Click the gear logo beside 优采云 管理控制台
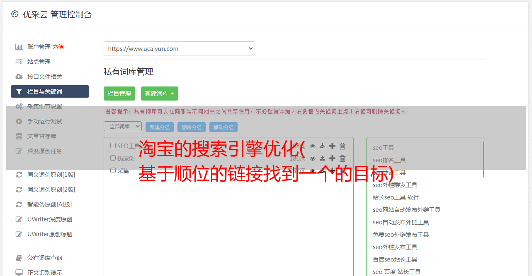Viewport: 532px width, 276px height. pos(15,14)
